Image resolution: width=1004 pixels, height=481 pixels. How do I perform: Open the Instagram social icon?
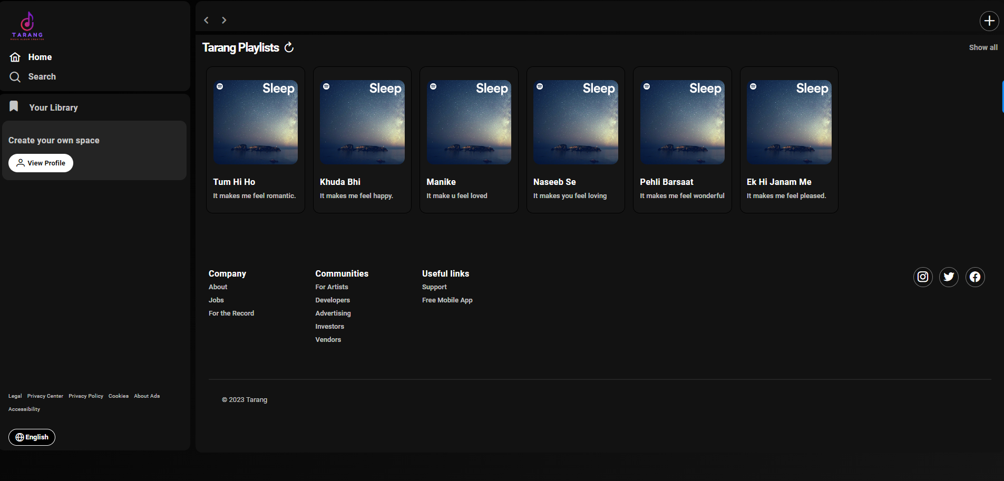(923, 277)
